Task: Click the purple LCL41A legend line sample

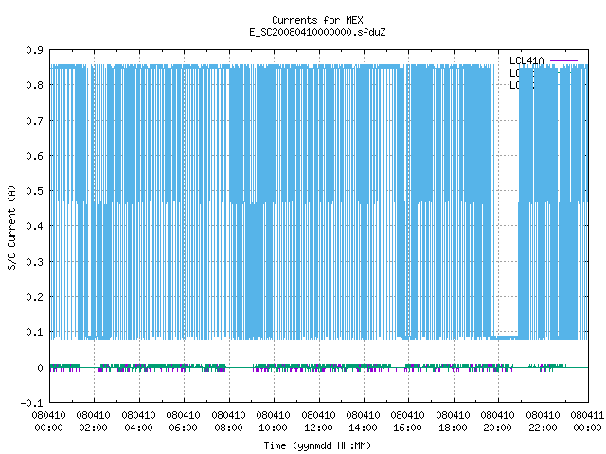Action: [x=563, y=61]
